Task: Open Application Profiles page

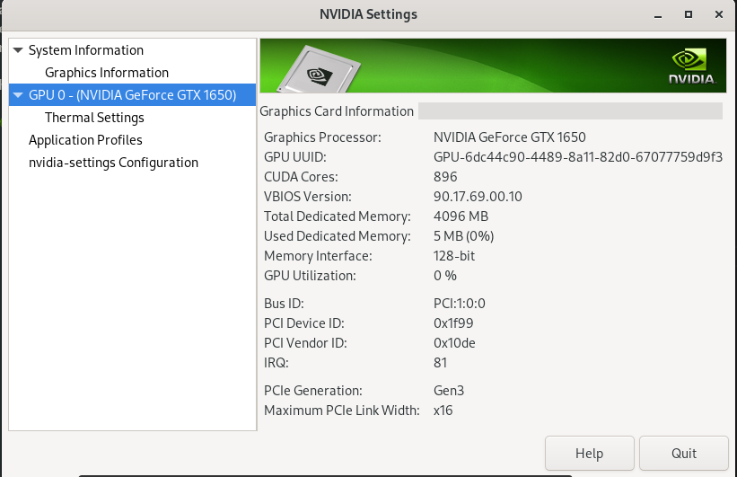Action: click(85, 140)
